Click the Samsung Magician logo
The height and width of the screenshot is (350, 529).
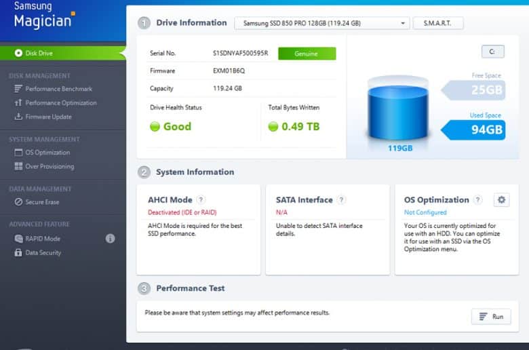45,16
